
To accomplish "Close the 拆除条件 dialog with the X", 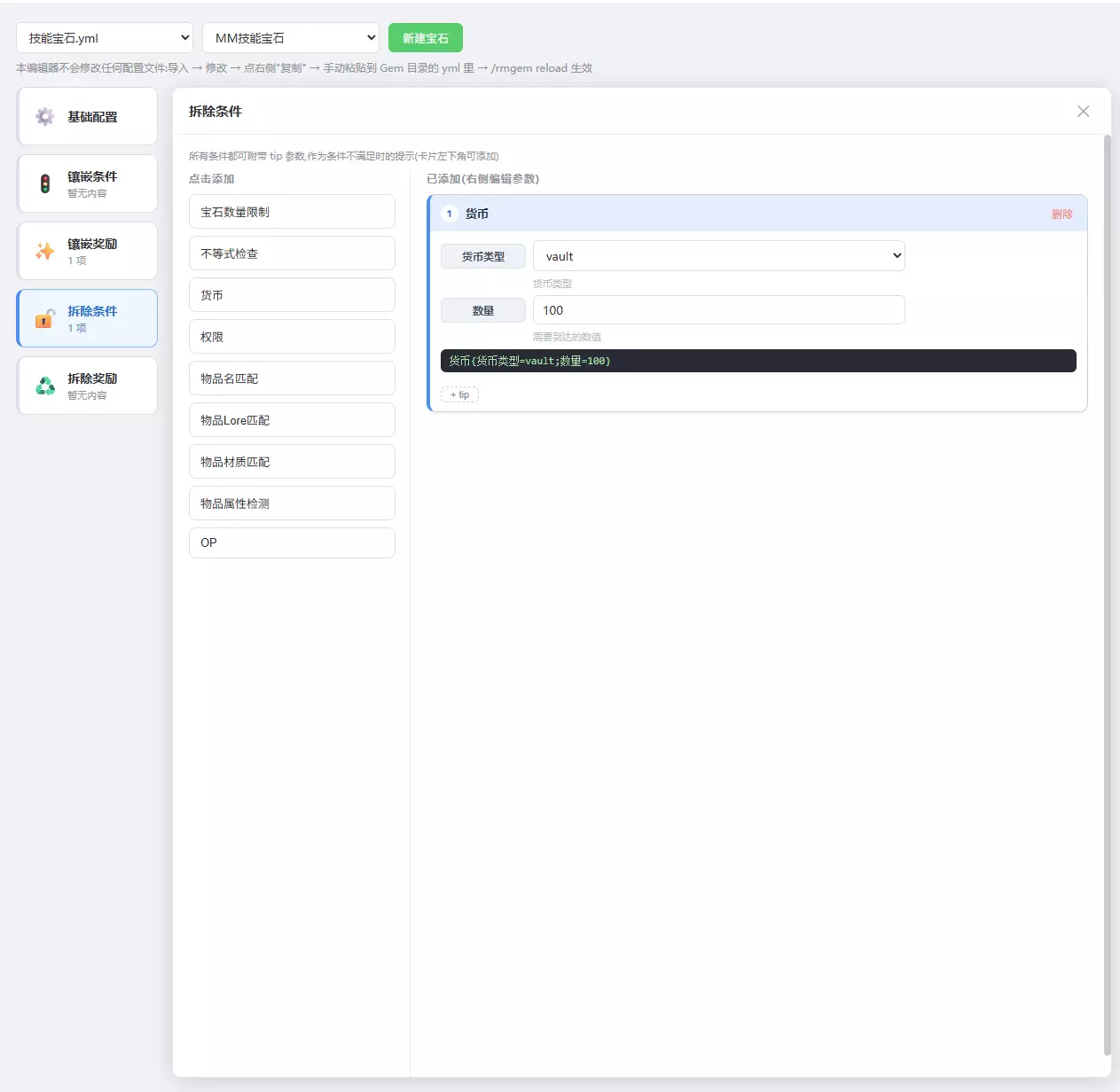I will click(x=1083, y=111).
